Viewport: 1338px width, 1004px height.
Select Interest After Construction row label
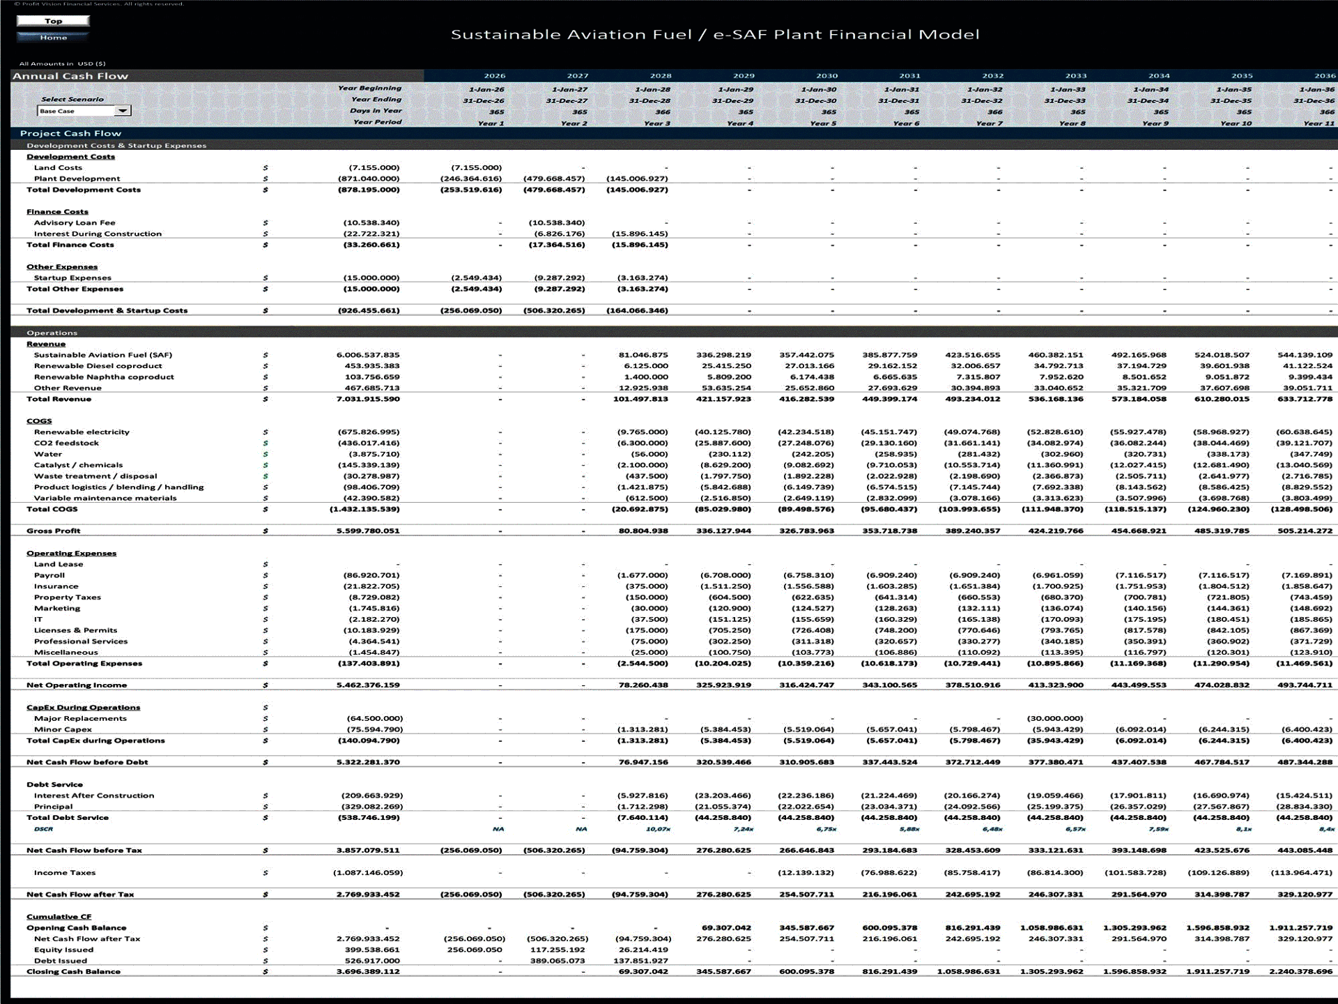(94, 796)
